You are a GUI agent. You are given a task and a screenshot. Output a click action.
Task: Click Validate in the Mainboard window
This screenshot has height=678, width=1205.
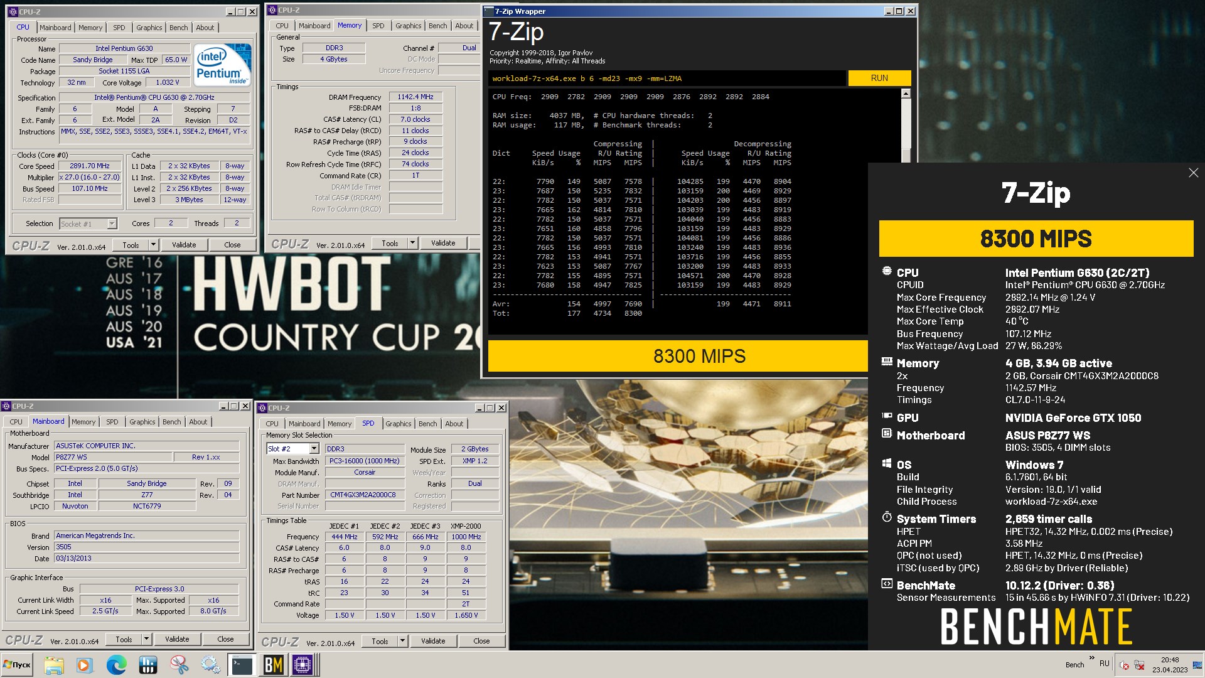177,639
